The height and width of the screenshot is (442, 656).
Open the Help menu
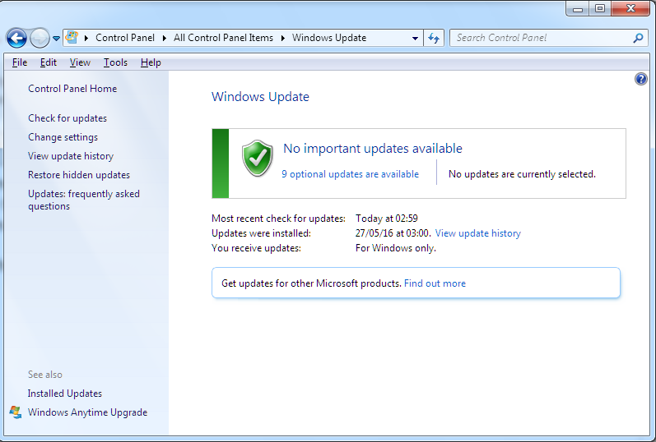[151, 62]
